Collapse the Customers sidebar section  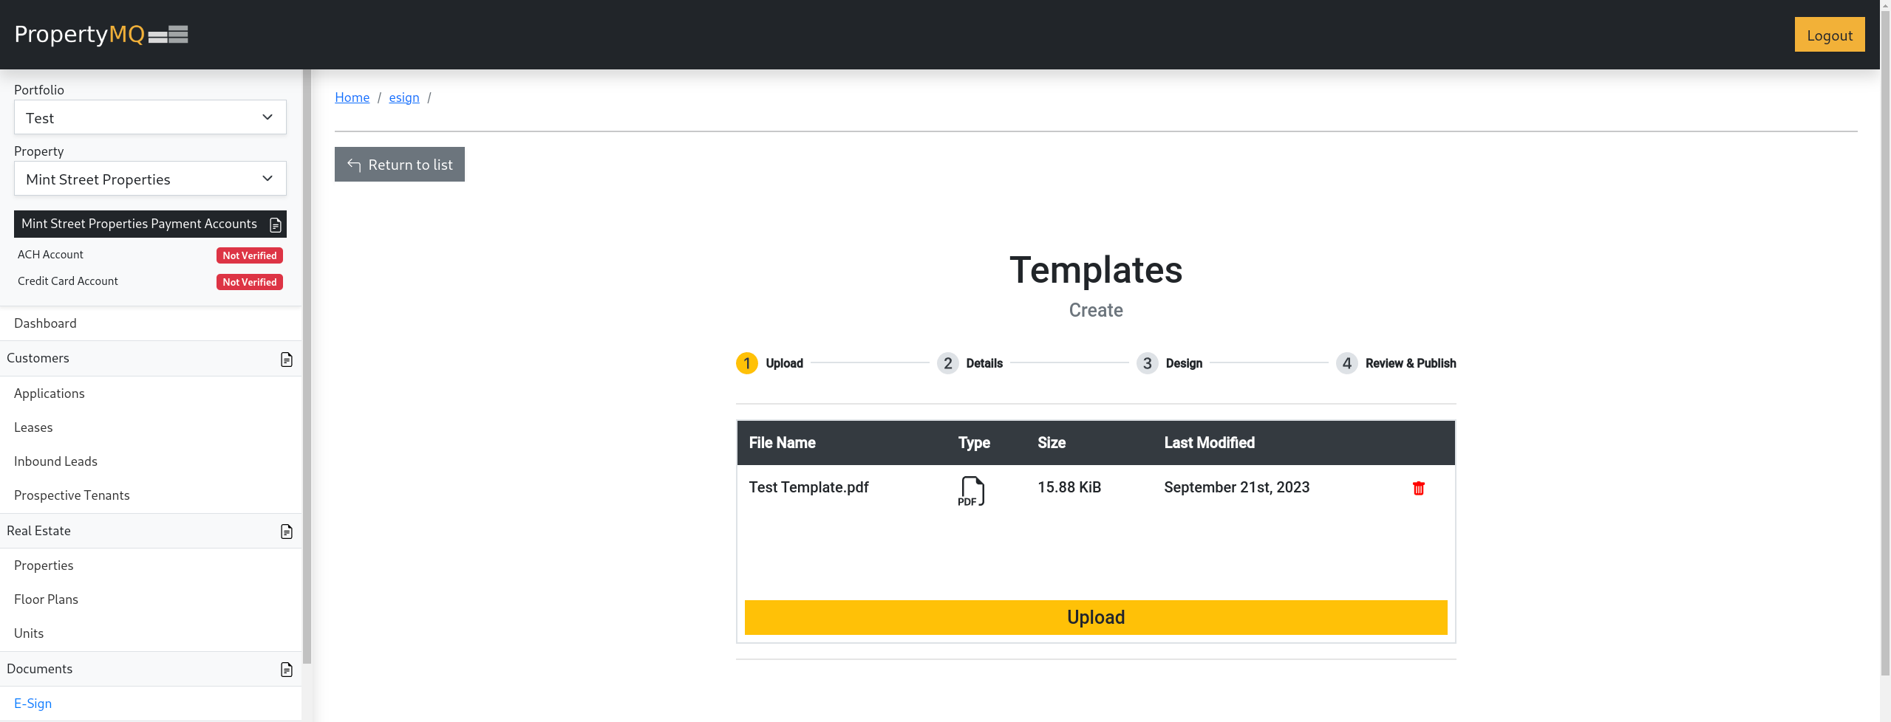(38, 359)
